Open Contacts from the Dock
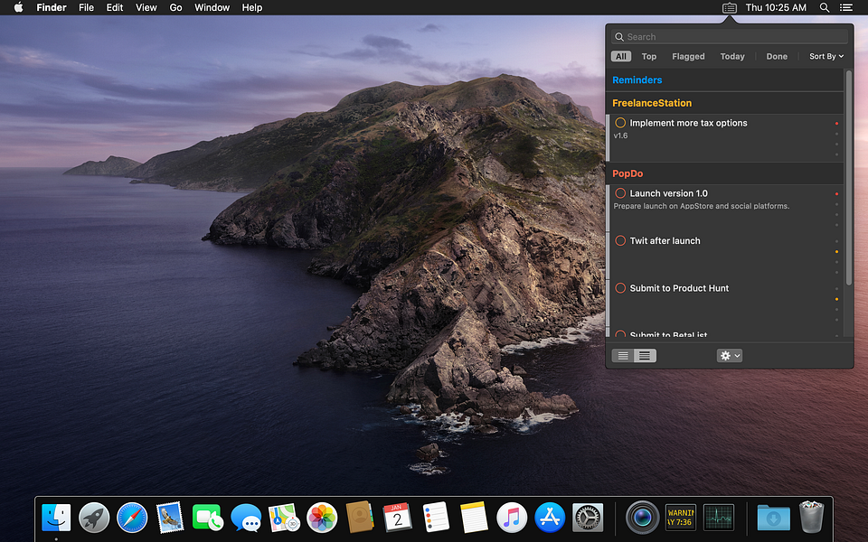Screen dimensions: 868x542 click(x=360, y=517)
